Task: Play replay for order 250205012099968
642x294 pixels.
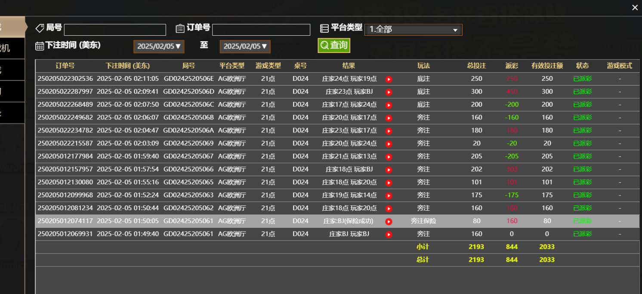Action: 389,196
